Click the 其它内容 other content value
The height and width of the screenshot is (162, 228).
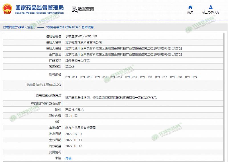click(71, 116)
